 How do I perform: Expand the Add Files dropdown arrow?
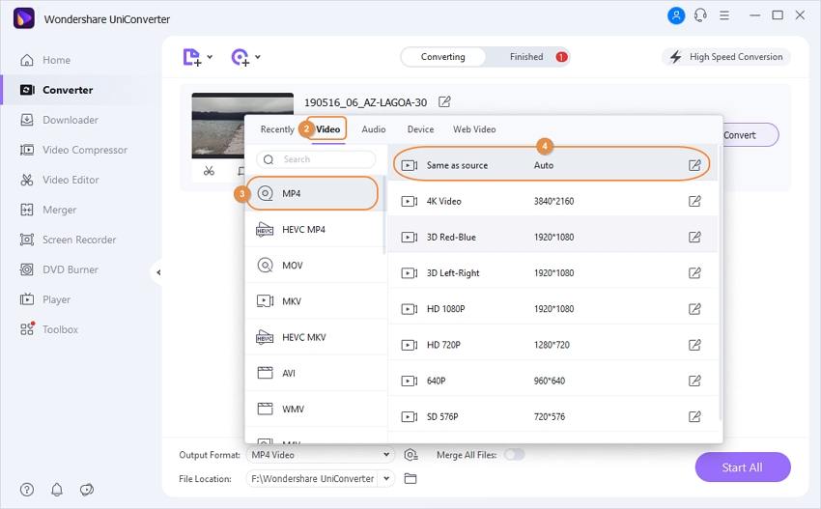click(x=210, y=57)
